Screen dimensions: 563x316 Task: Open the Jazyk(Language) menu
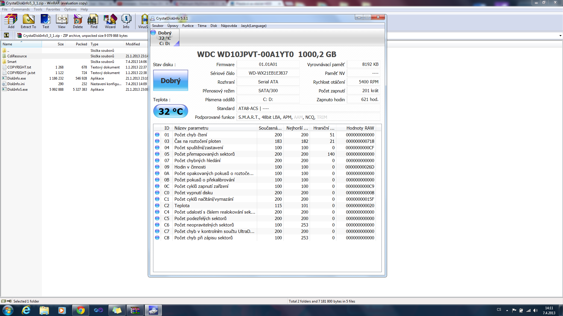pos(253,26)
